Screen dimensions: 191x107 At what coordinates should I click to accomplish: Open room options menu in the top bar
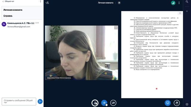179,3
